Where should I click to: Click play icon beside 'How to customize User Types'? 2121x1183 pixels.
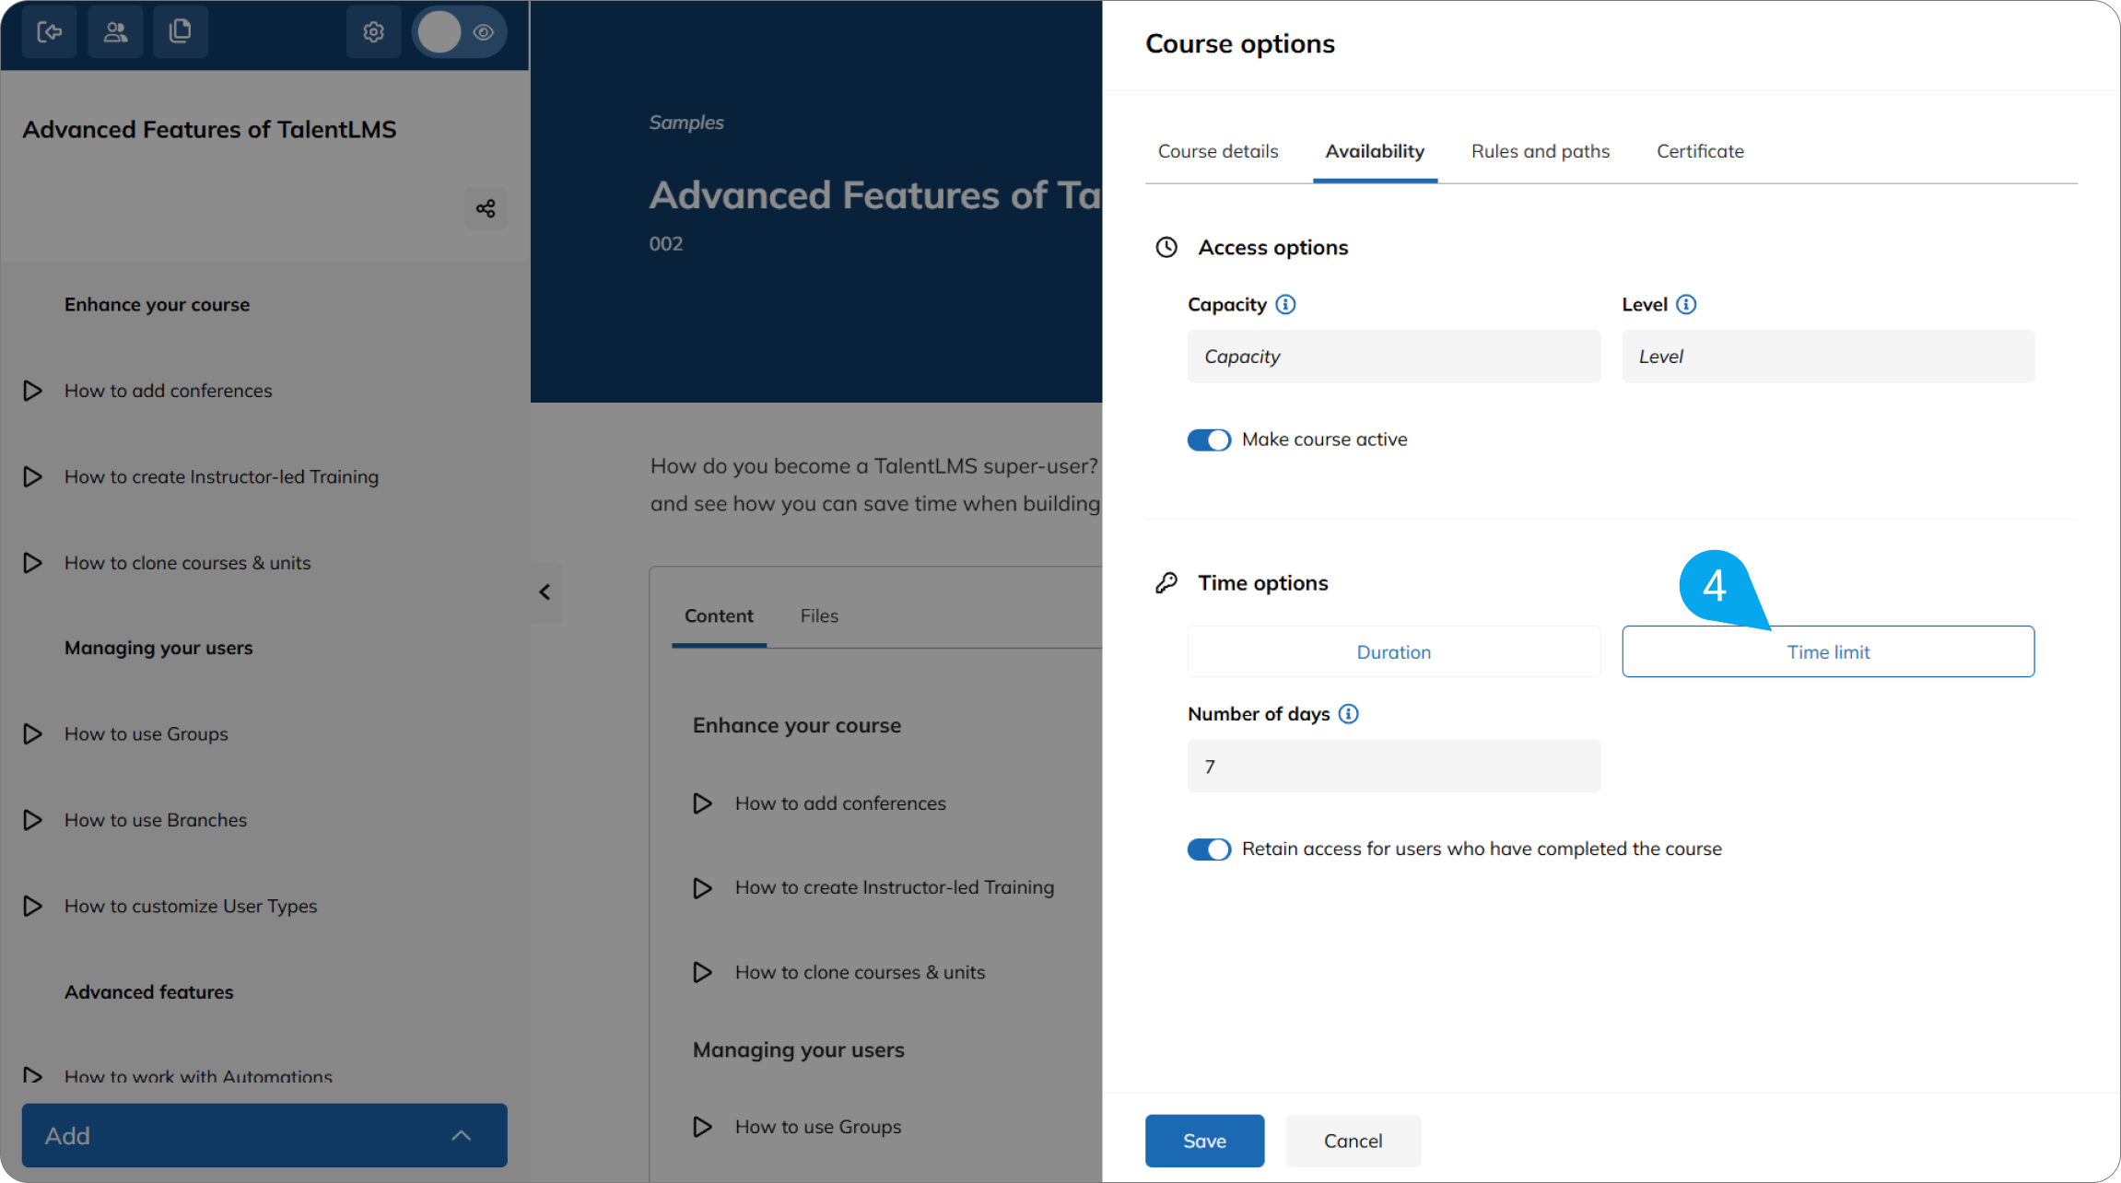click(x=32, y=906)
